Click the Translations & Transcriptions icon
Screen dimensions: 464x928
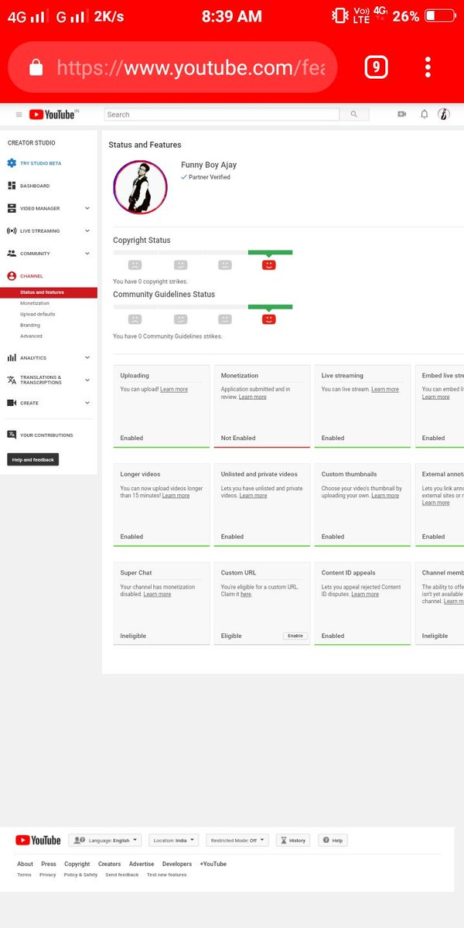[12, 380]
